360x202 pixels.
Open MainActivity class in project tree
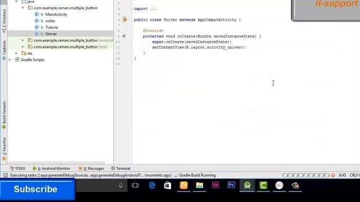(x=56, y=15)
